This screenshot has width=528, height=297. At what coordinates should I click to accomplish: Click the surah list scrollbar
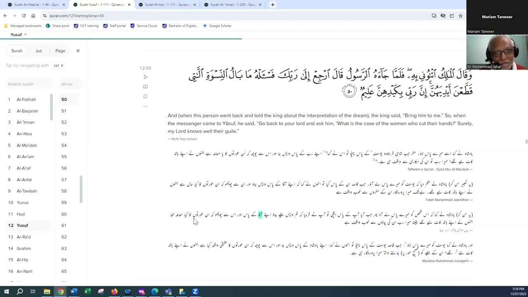point(52,107)
